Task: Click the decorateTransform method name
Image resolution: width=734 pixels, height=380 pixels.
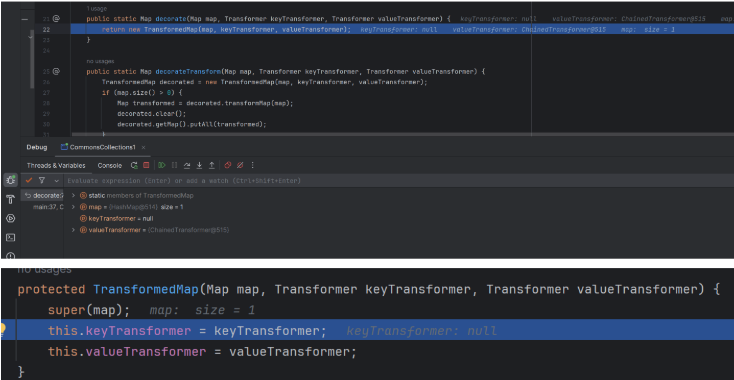Action: tap(188, 71)
